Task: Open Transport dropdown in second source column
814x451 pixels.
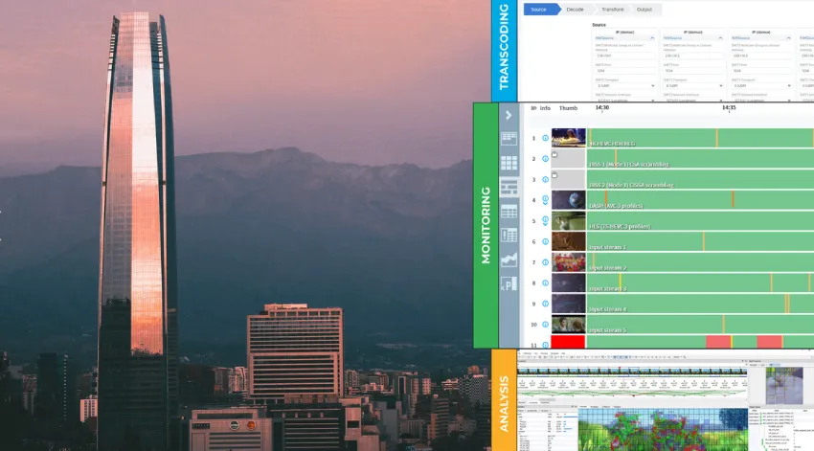Action: (x=691, y=85)
